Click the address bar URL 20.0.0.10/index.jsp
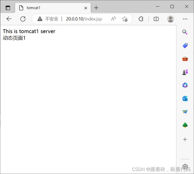This screenshot has height=174, width=194. (84, 19)
